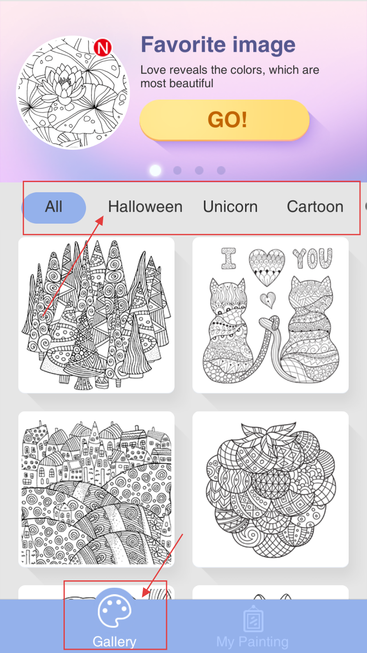Switch to the Cartoon category
This screenshot has width=367, height=653.
click(315, 207)
